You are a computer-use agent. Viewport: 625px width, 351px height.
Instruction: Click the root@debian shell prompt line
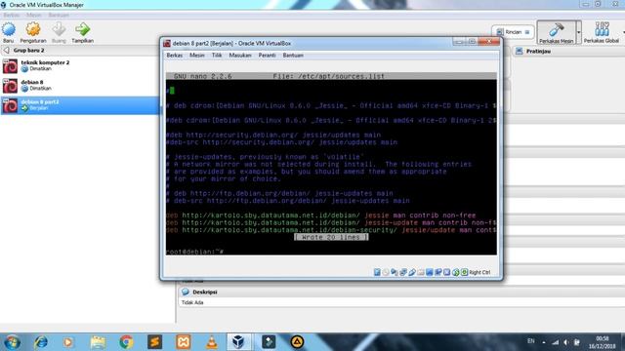pos(195,252)
